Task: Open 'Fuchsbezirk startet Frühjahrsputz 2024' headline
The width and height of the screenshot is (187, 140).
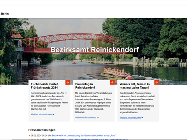Action: (x=44, y=86)
